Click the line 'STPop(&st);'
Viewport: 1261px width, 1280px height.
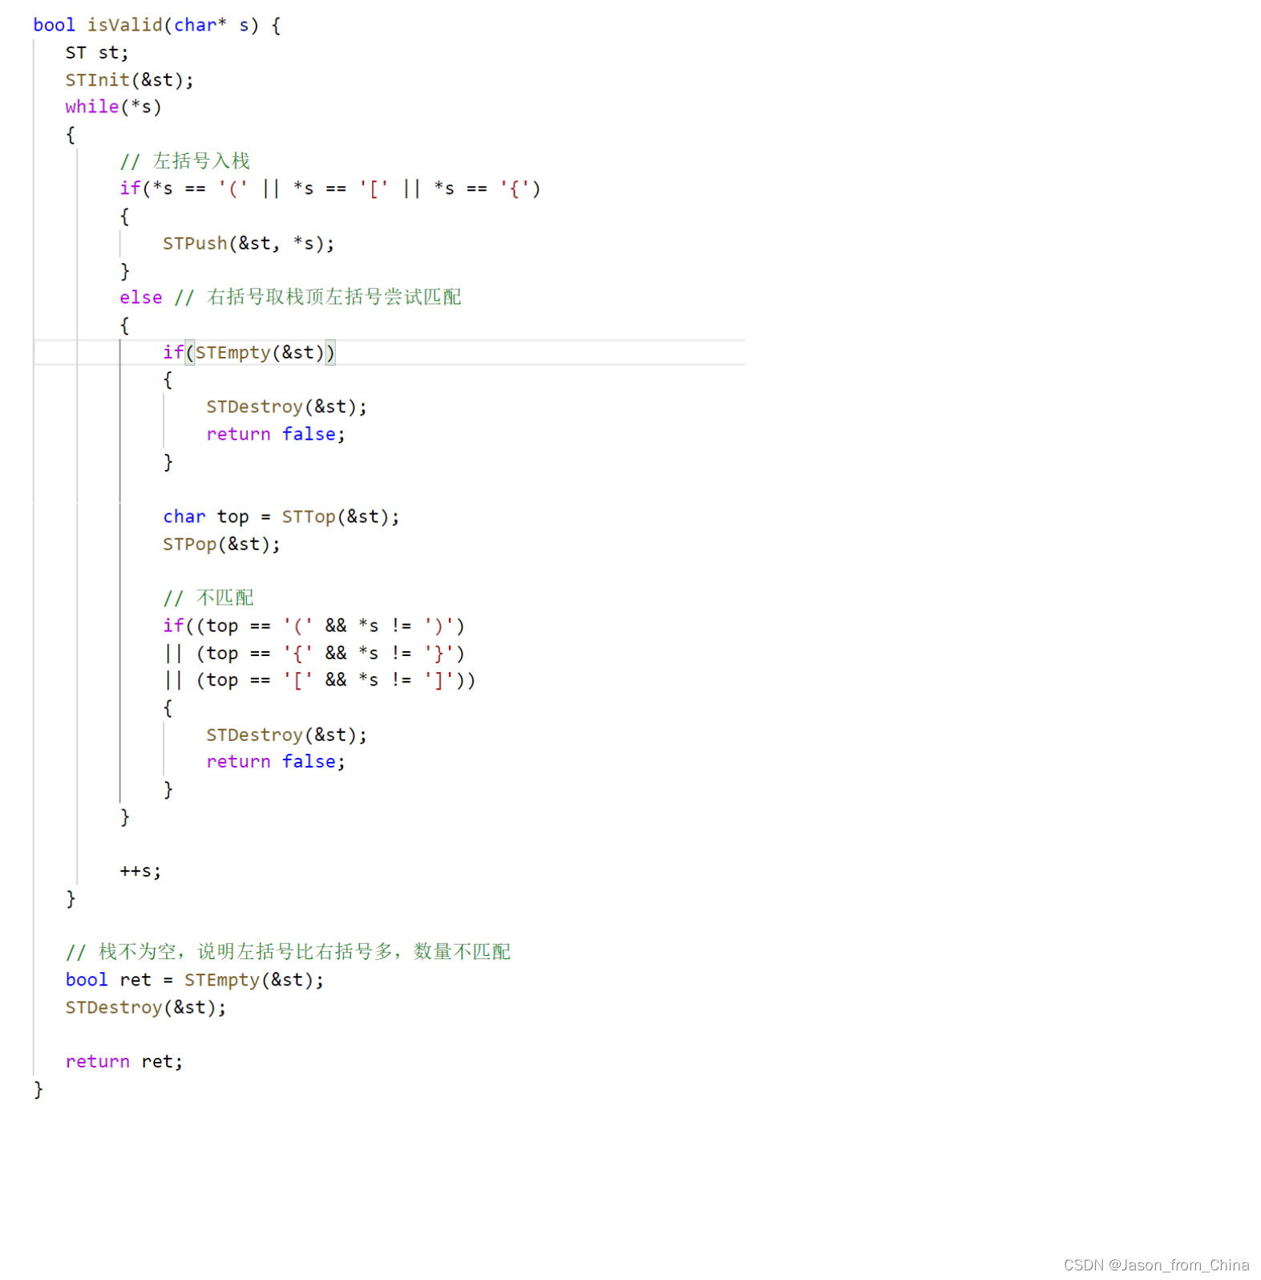click(222, 544)
